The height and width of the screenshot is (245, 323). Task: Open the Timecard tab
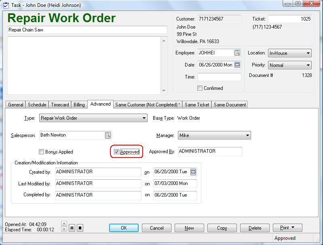coord(60,105)
